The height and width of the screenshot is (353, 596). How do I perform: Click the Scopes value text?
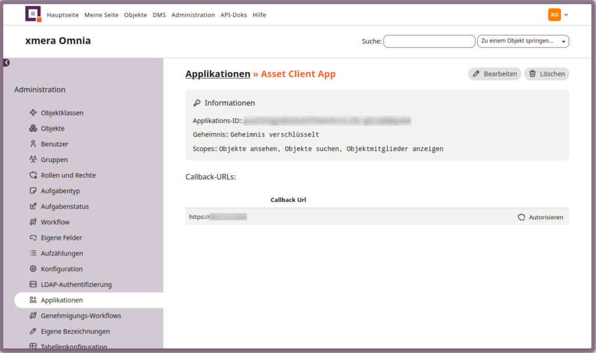click(331, 149)
